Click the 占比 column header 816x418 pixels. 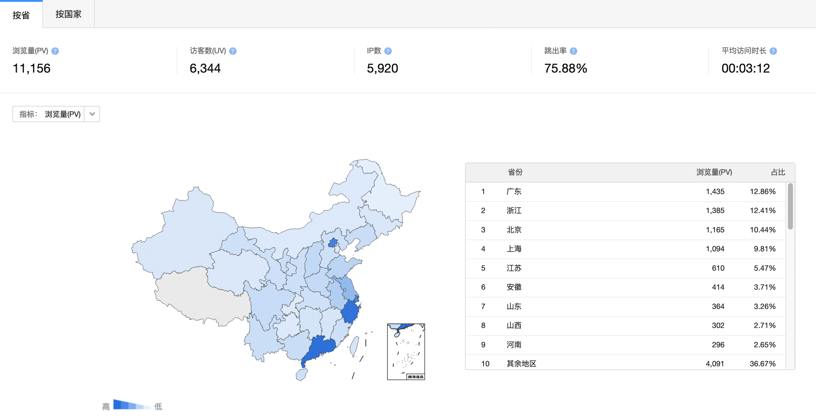point(778,172)
